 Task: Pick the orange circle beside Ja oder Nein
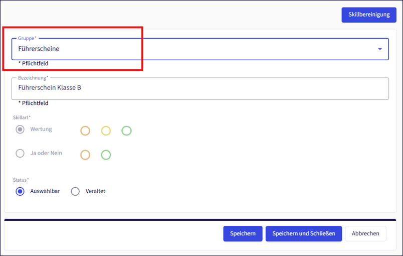click(x=85, y=155)
